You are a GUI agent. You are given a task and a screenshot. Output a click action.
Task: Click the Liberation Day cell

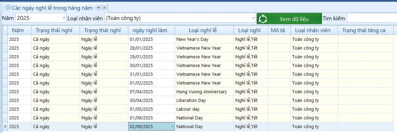[x=204, y=100]
